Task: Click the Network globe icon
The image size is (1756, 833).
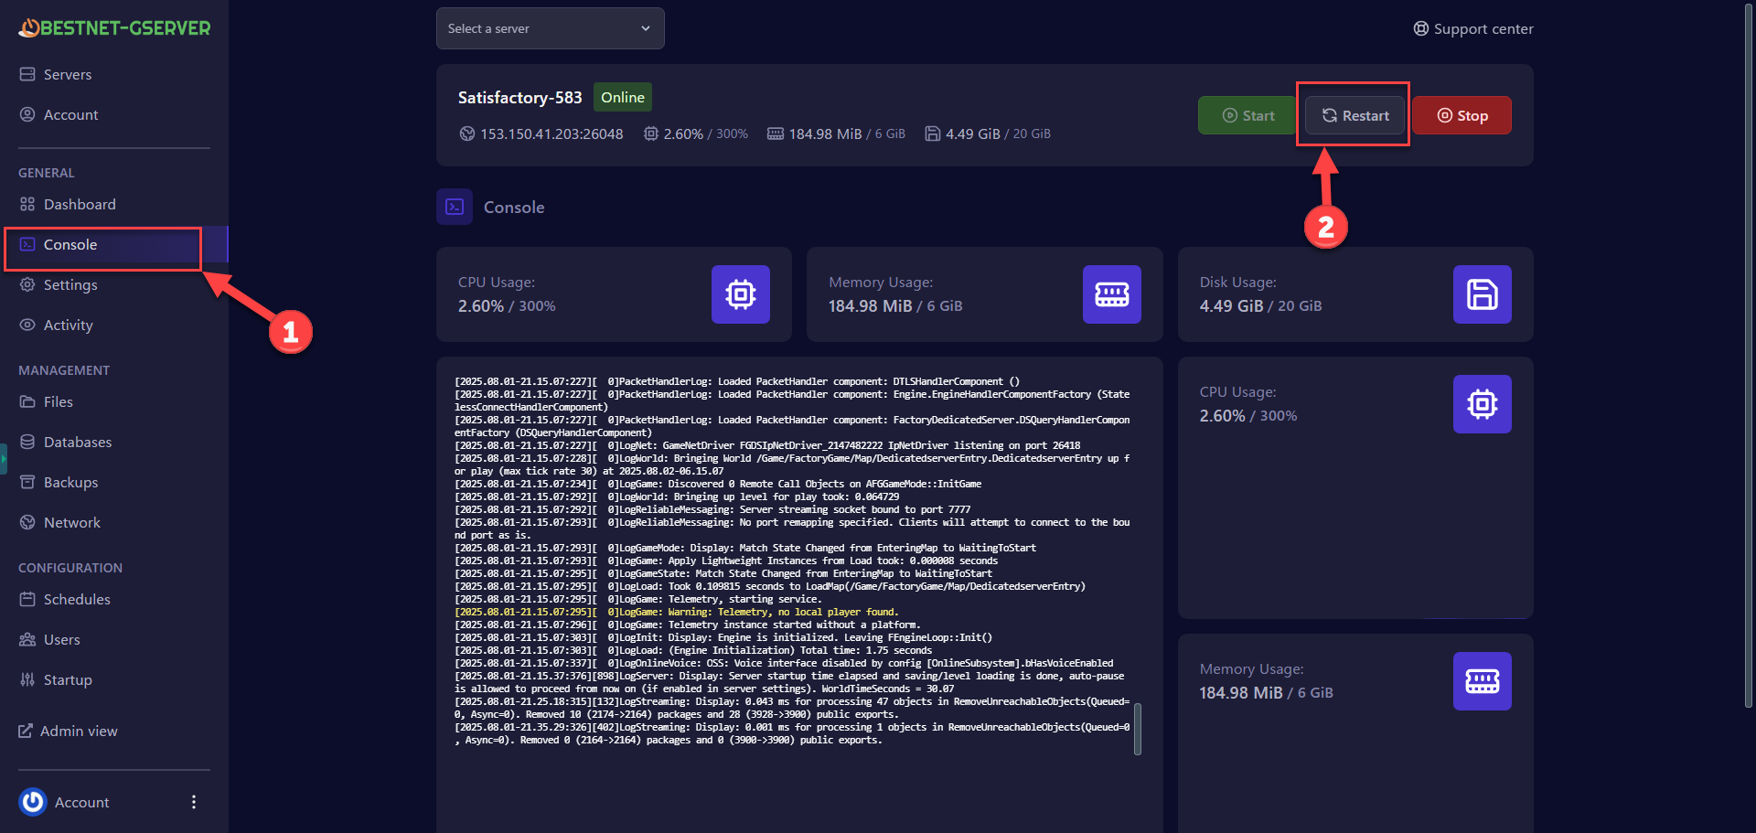Action: 27,522
